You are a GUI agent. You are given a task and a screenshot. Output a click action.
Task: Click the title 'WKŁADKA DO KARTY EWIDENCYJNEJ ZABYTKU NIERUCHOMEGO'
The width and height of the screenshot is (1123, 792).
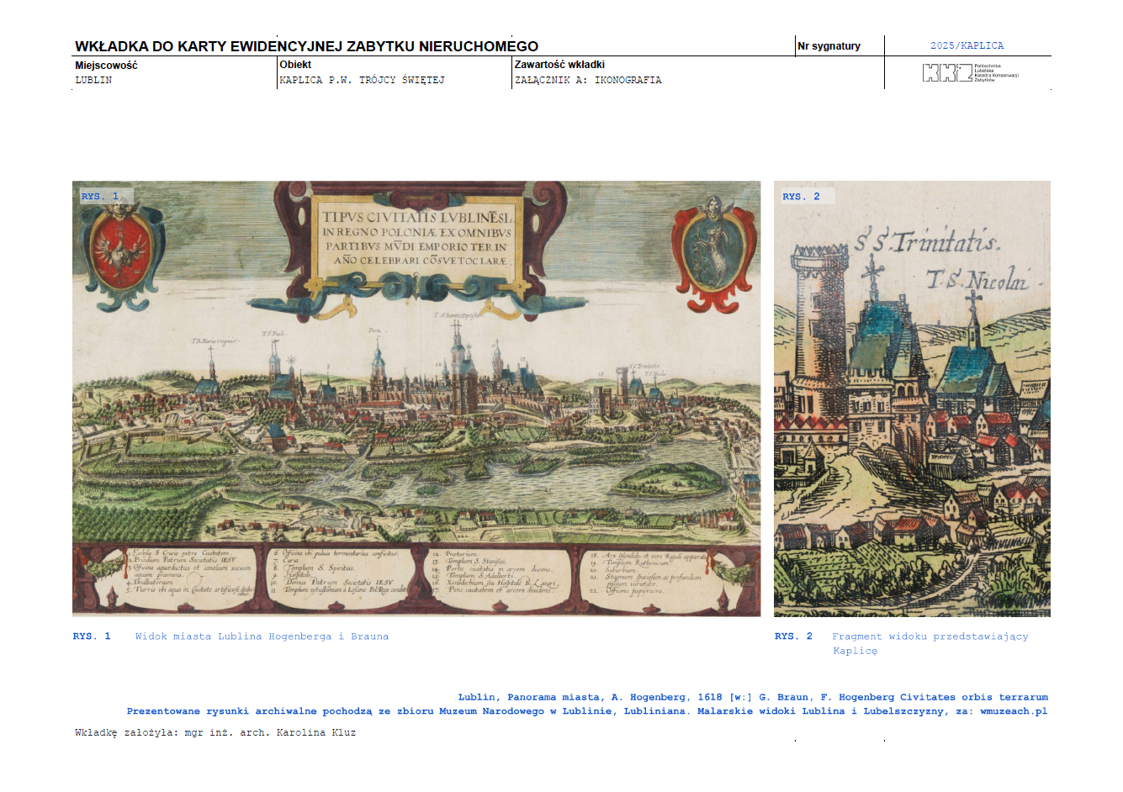[x=306, y=46]
